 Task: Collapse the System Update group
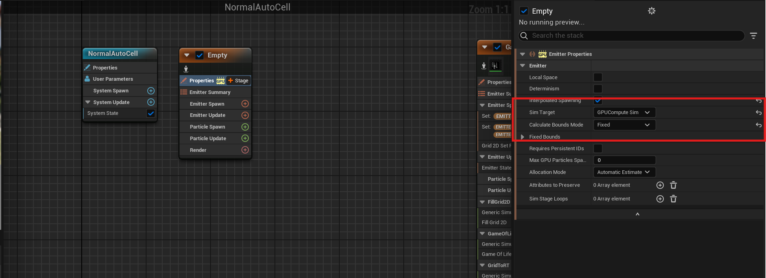coord(88,102)
